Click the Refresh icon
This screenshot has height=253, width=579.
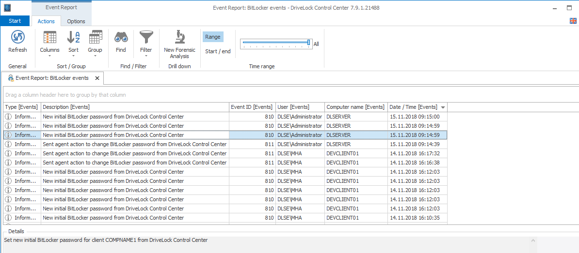coord(17,38)
